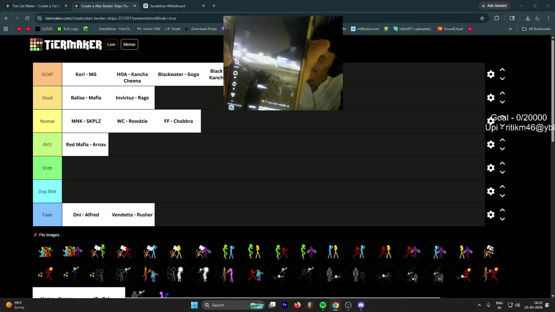Image resolution: width=555 pixels, height=312 pixels.
Task: Open settings gear for the AVG tier
Action: click(490, 145)
